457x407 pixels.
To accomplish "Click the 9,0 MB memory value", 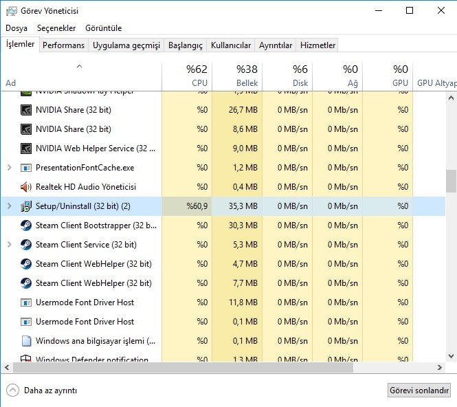I will point(245,148).
